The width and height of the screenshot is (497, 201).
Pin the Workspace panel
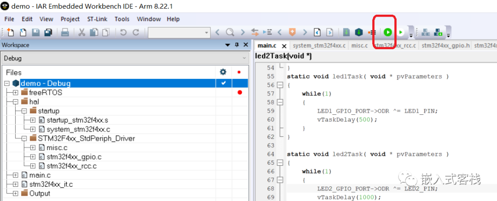[237, 45]
